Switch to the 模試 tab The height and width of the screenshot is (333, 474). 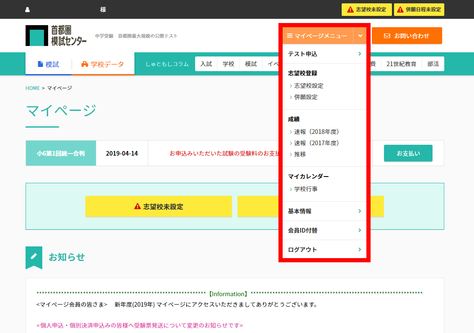pyautogui.click(x=48, y=64)
